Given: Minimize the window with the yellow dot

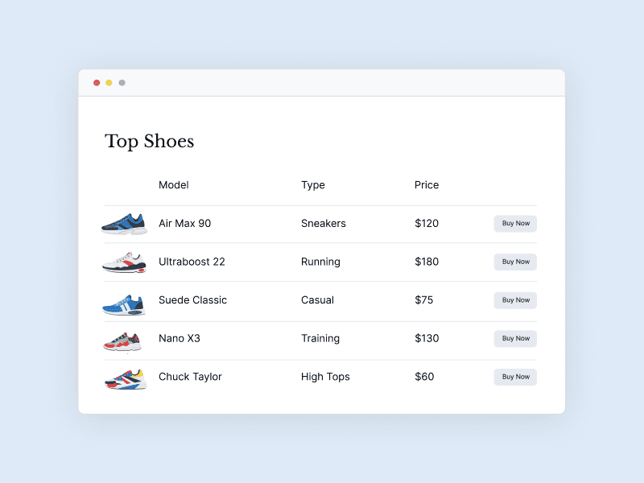Looking at the screenshot, I should coord(109,83).
